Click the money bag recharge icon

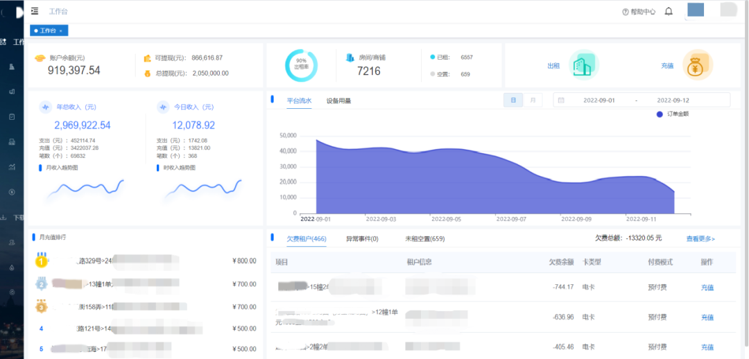click(697, 65)
